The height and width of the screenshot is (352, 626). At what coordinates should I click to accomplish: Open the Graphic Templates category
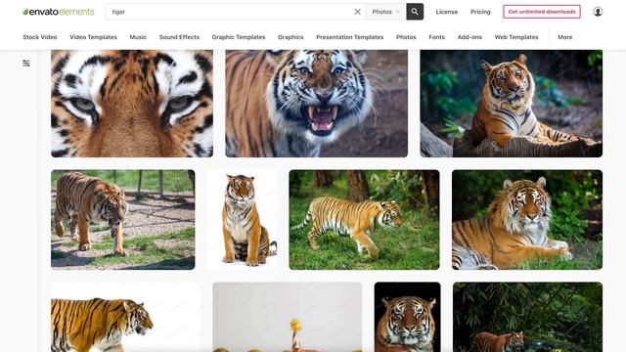click(239, 37)
